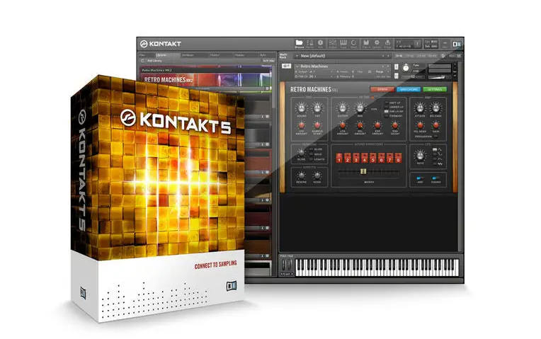541x339 pixels.
Task: Click the Master editor toolbar icon
Action: 310,44
